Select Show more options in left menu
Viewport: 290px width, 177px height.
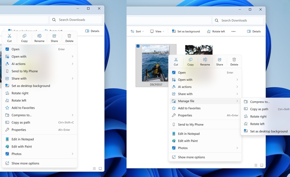click(40, 163)
